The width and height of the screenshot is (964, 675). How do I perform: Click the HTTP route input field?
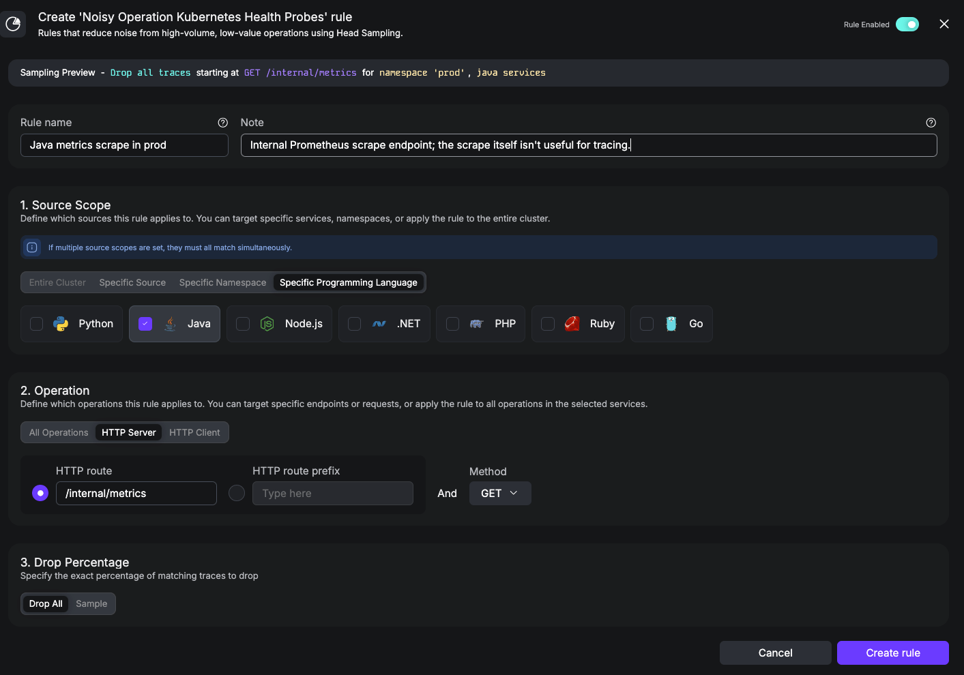[136, 493]
